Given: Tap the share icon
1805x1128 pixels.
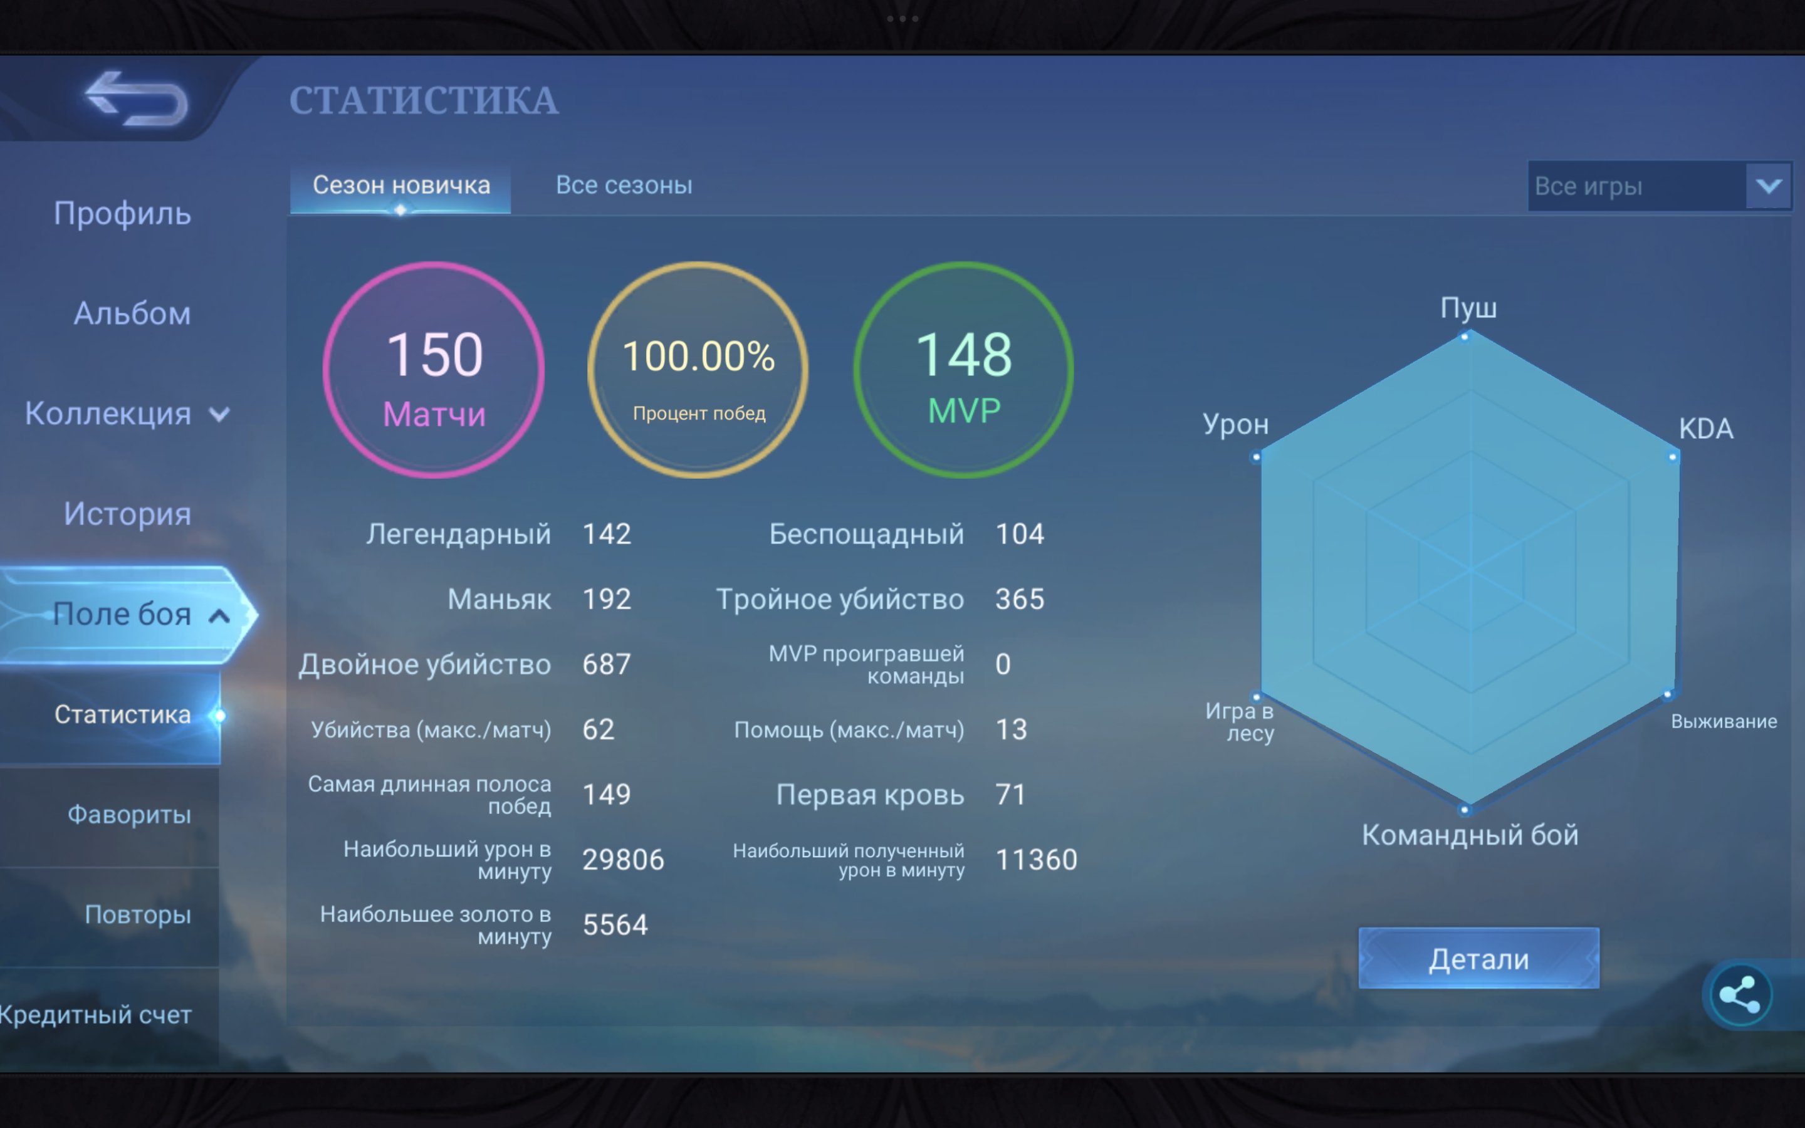Looking at the screenshot, I should 1740,995.
